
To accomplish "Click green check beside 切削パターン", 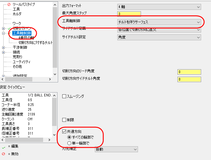I will pyautogui.click(x=9, y=28).
